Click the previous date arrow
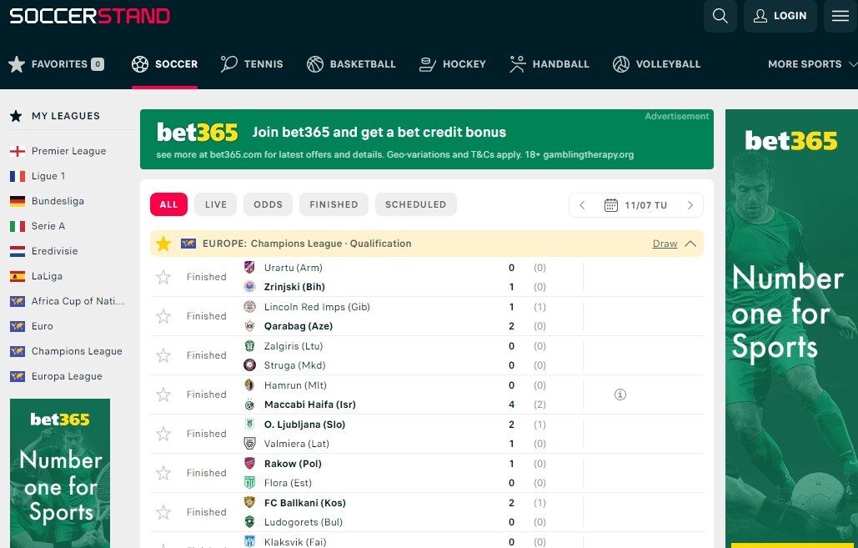The image size is (858, 548). pyautogui.click(x=582, y=204)
